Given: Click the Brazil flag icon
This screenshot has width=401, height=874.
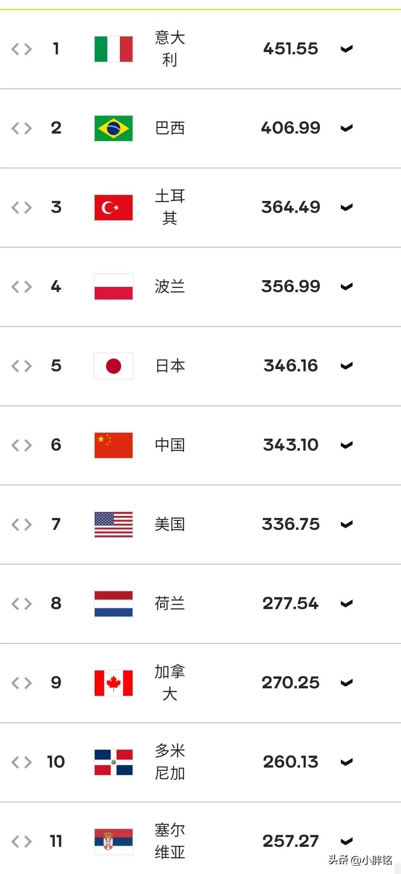Looking at the screenshot, I should [114, 128].
